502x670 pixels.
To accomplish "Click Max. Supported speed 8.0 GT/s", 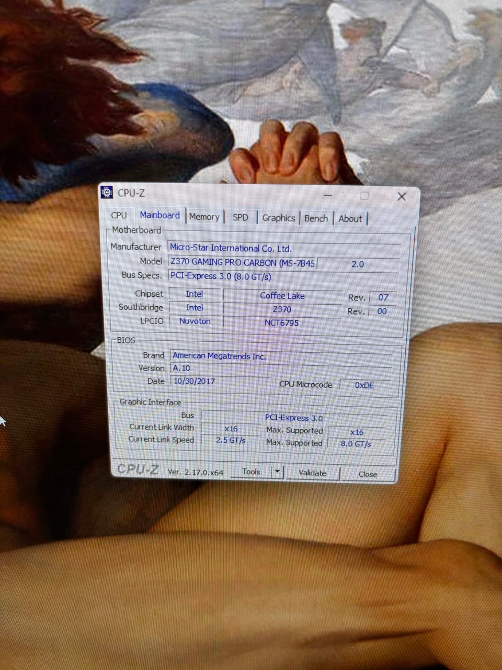I will coord(356,443).
